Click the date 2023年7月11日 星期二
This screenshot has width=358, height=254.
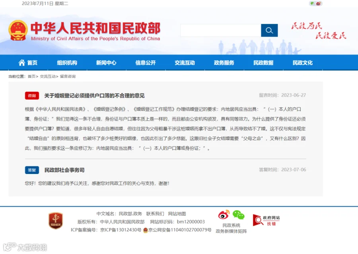(x=45, y=4)
